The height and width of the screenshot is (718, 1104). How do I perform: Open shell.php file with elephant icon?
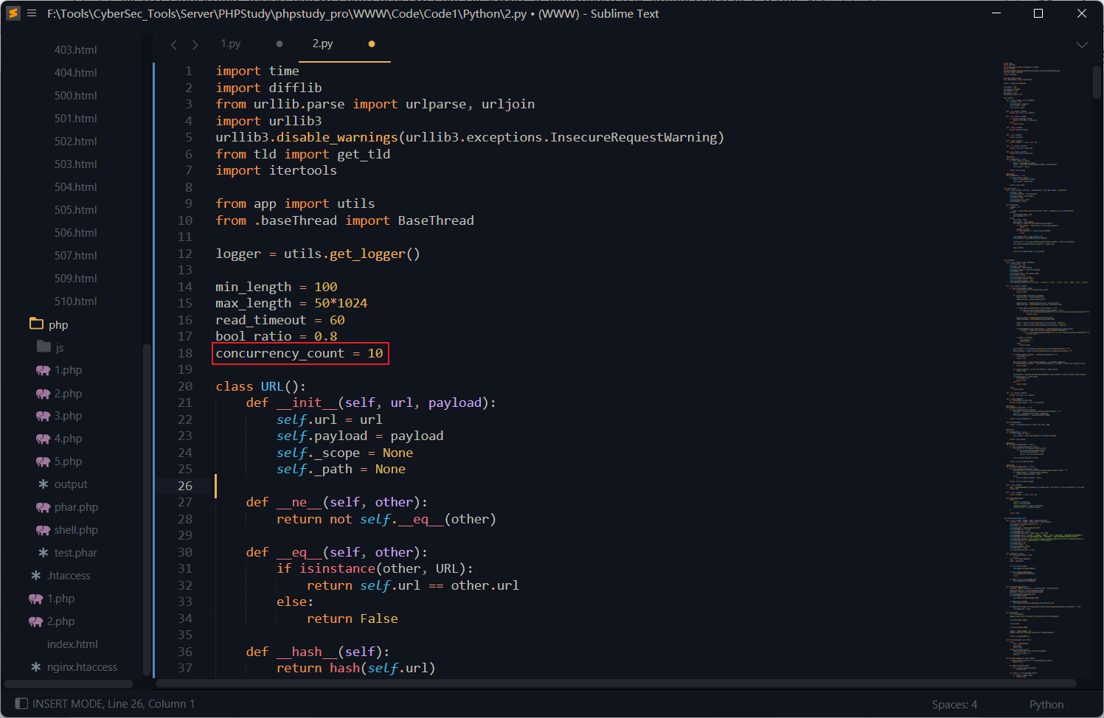75,530
